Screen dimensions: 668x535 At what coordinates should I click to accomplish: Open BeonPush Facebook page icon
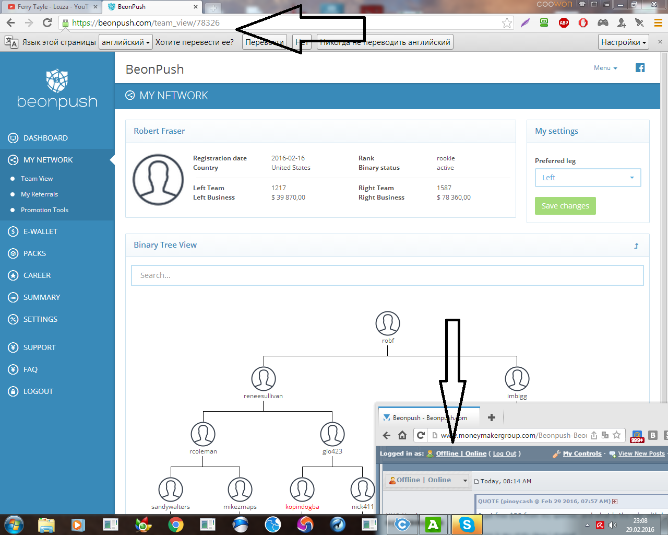coord(640,68)
